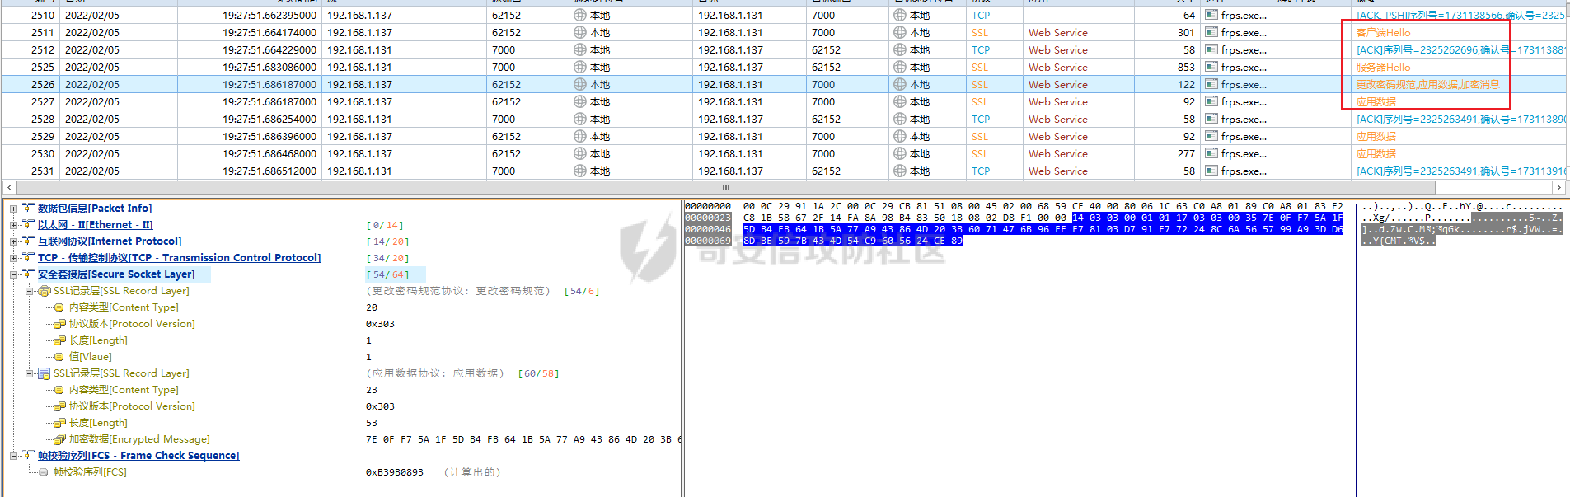Screen dimensions: 1570x497
Task: Collapse the Secure Socket Layer node
Action: (13, 274)
